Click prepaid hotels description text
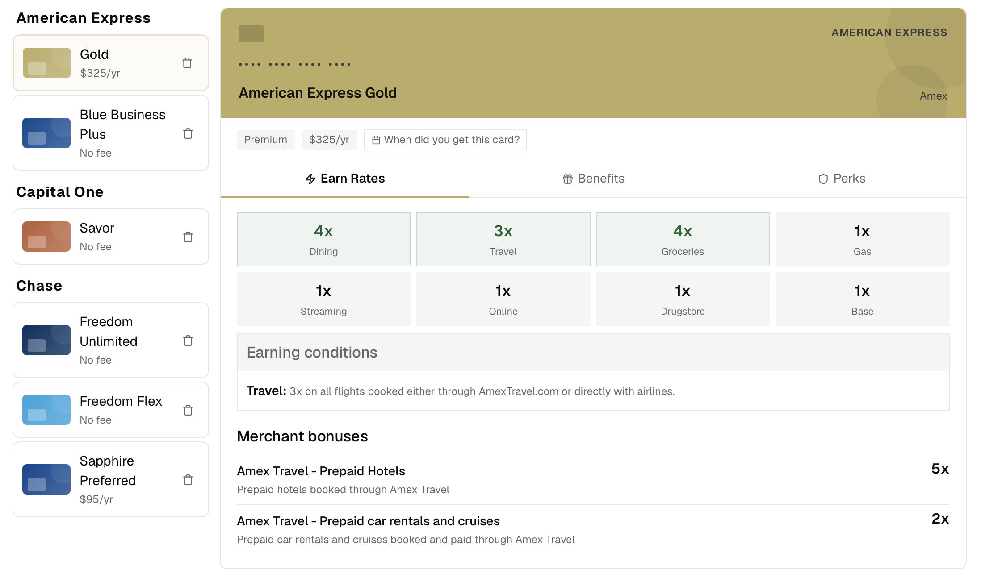This screenshot has height=582, width=981. [x=343, y=490]
